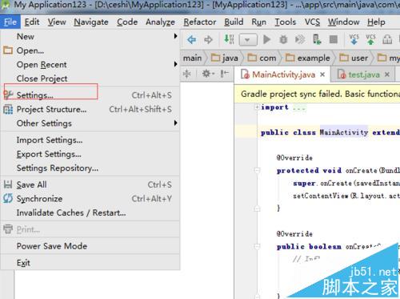
Task: Click the main breadcrumb
Action: [x=192, y=58]
